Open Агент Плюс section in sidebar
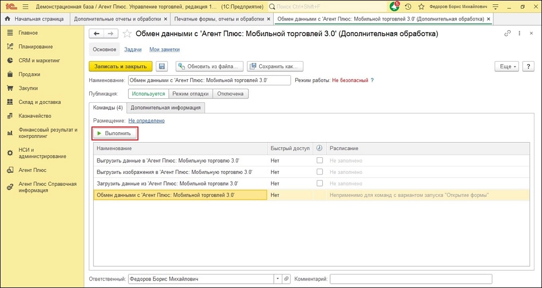Screen dimensions: 542x288 [x=32, y=170]
